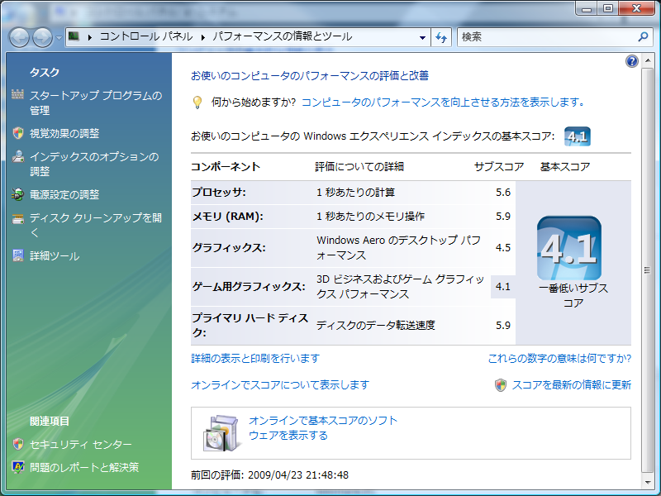The height and width of the screenshot is (496, 661).
Task: Open Help with the blue question icon
Action: (631, 61)
